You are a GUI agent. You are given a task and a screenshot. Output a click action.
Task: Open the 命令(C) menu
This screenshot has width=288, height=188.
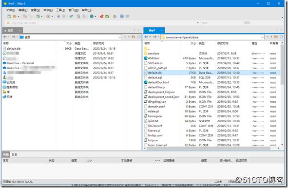(48, 10)
